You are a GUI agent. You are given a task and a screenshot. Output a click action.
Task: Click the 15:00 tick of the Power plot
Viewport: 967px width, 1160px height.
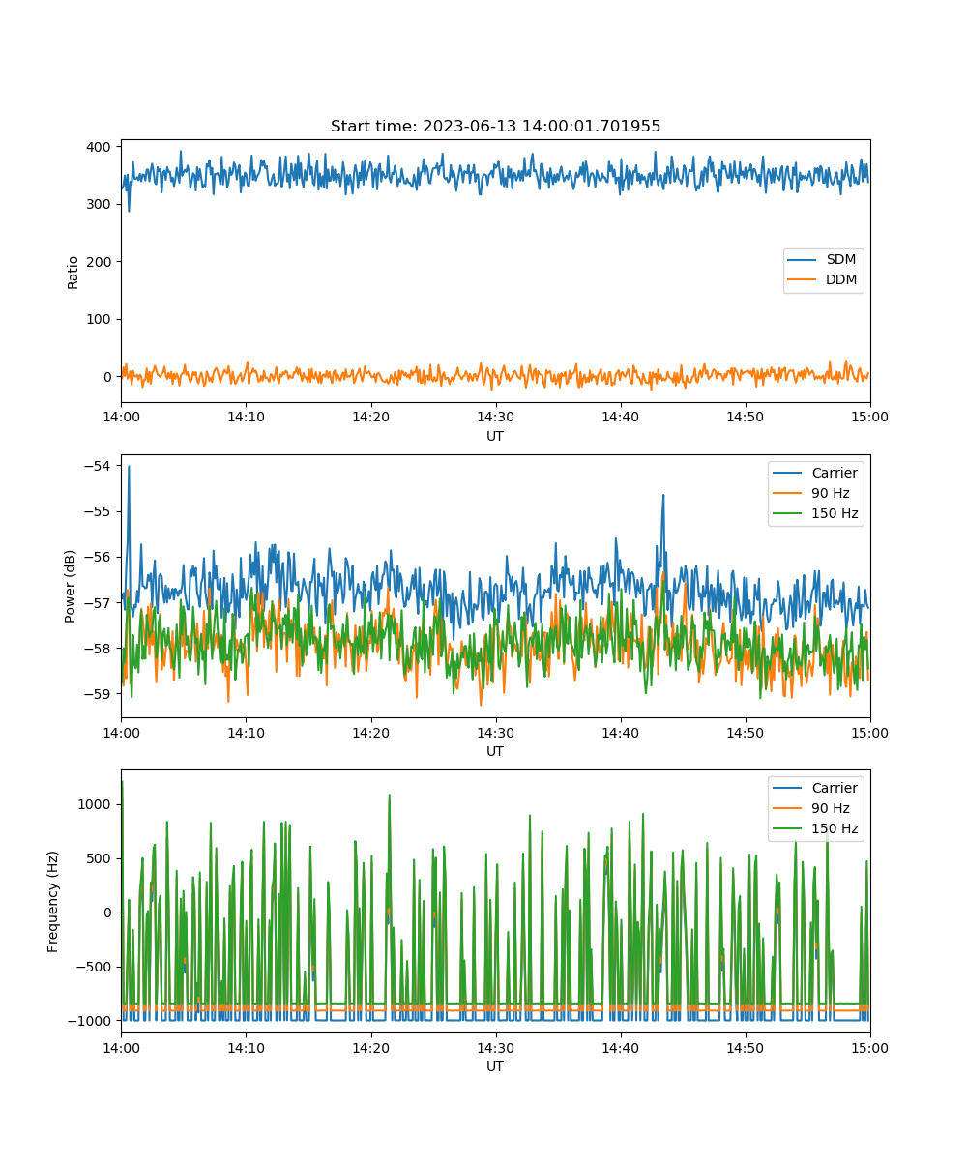(x=870, y=733)
